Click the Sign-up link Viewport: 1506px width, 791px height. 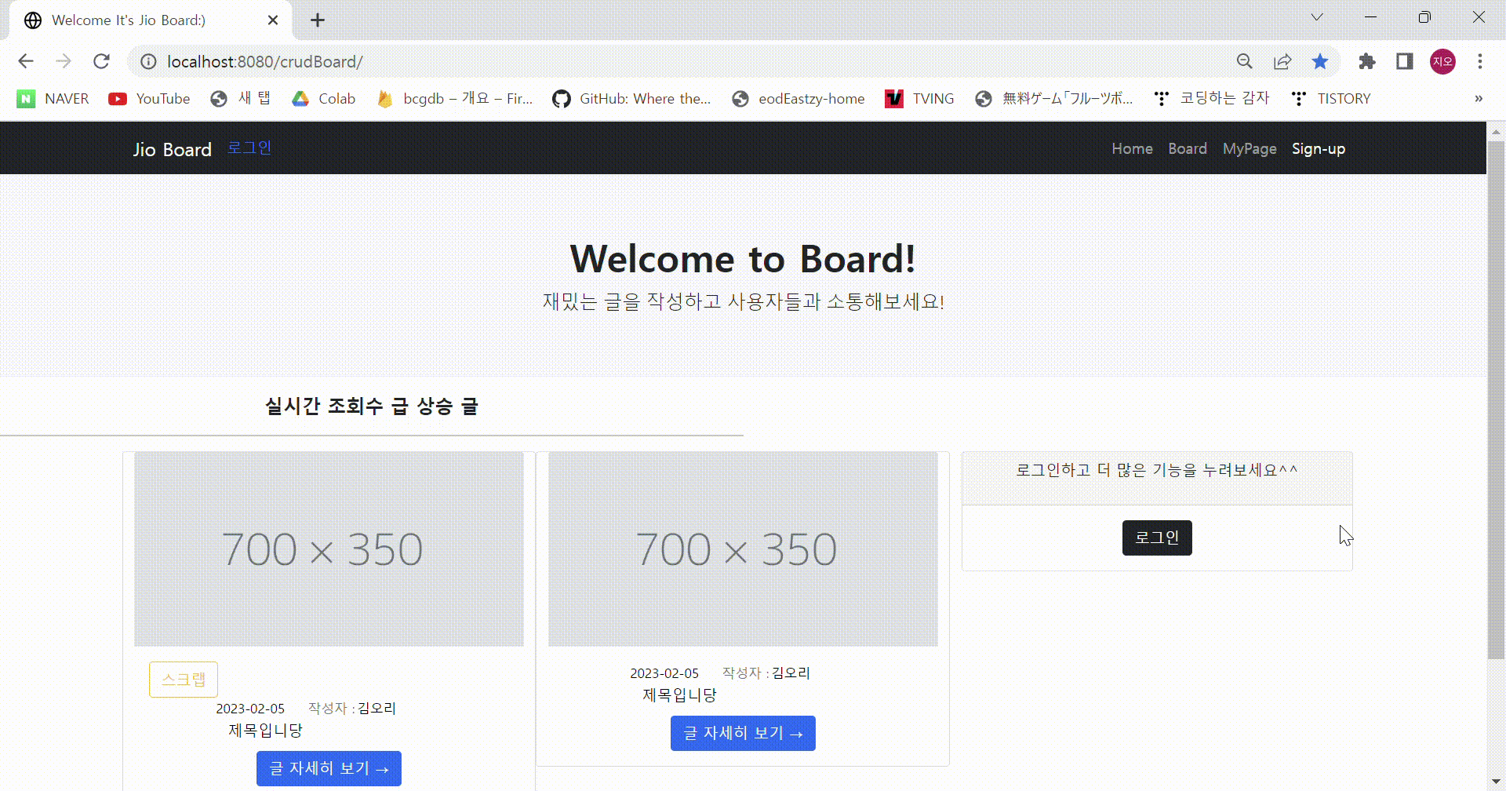[1318, 148]
